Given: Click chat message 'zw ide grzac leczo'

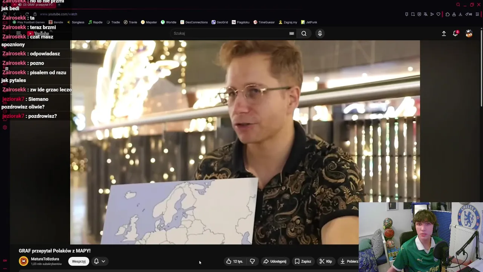Looking at the screenshot, I should 51,90.
